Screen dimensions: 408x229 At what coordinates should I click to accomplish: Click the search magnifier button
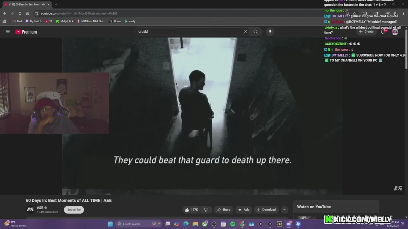pos(256,31)
